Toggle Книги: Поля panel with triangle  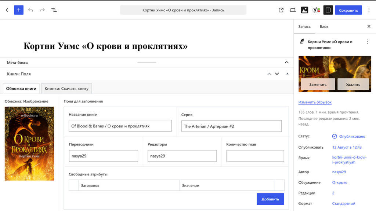(x=287, y=74)
